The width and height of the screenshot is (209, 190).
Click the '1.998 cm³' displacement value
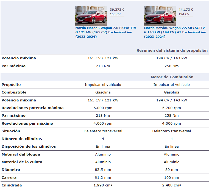pyautogui.click(x=103, y=185)
